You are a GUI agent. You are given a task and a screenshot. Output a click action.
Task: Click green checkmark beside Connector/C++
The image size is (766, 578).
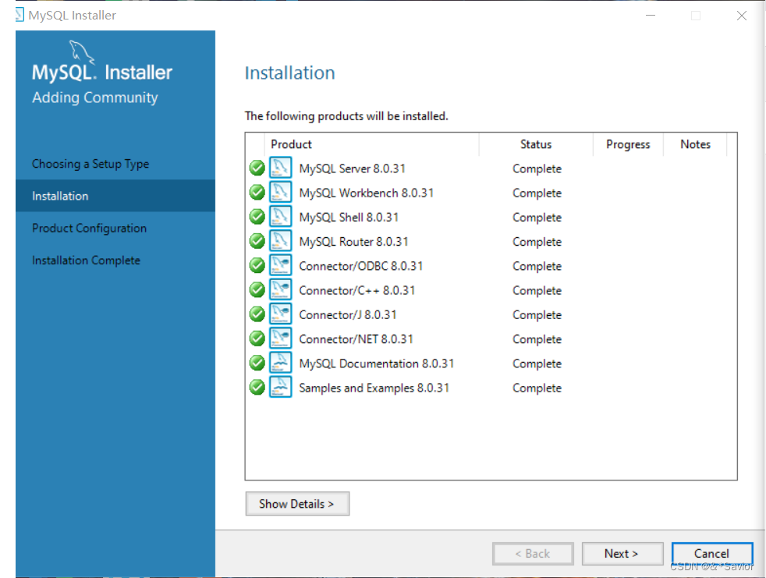pos(257,289)
